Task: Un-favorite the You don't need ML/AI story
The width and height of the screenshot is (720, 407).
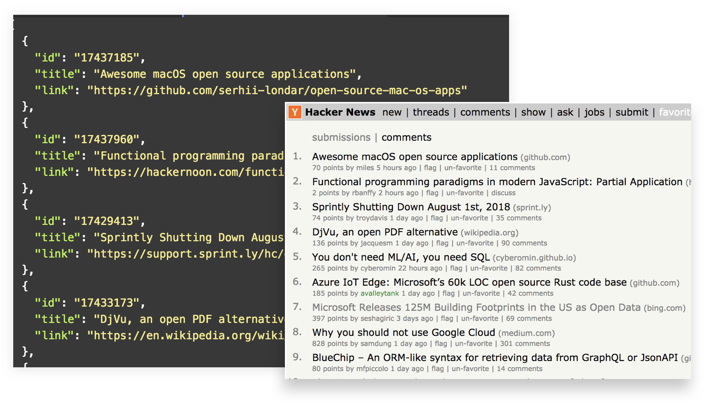Action: coord(489,268)
